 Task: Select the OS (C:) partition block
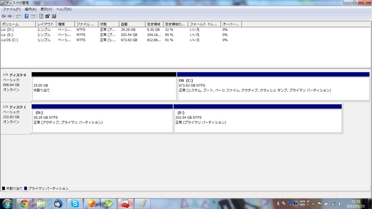coord(273,86)
